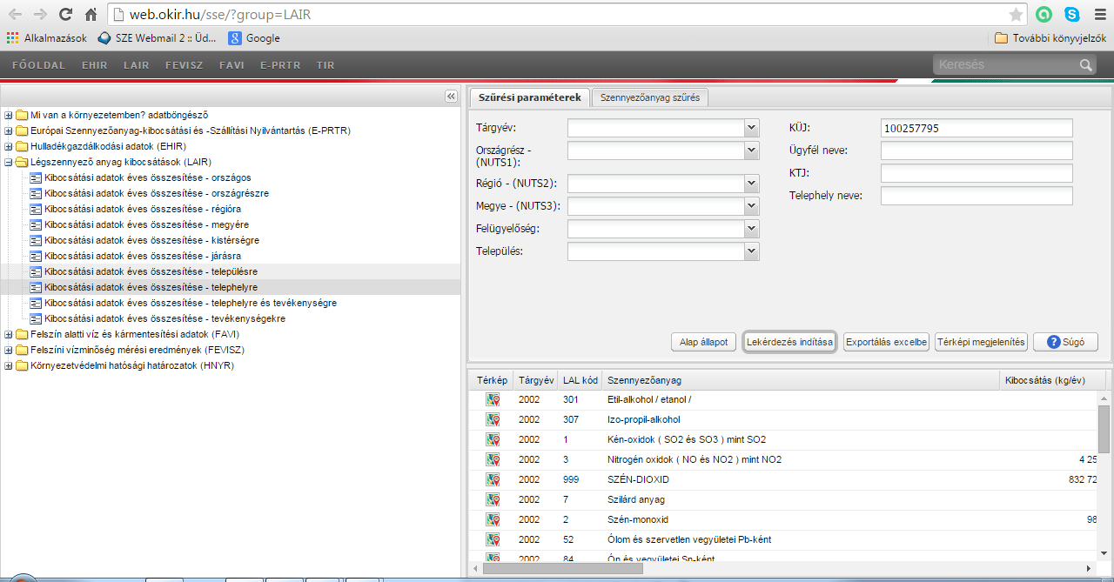Click Térképi megjelenítés button

[x=982, y=342]
